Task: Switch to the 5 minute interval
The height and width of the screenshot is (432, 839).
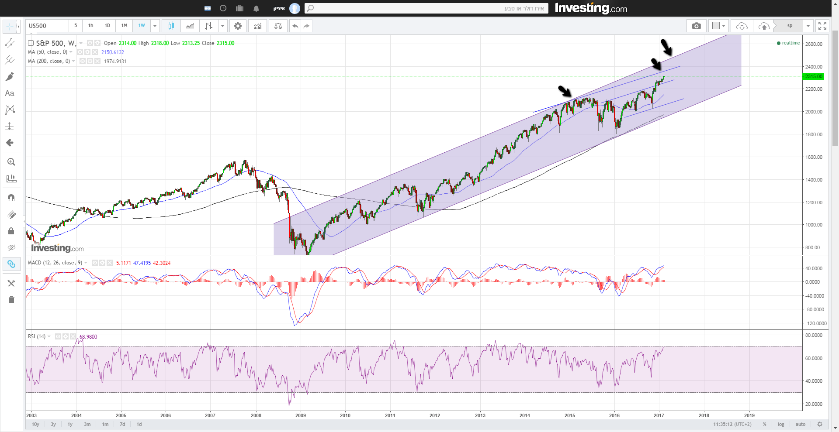Action: (x=76, y=26)
